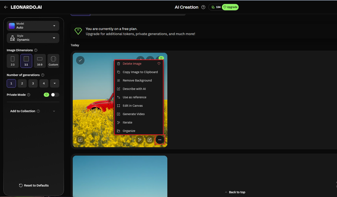
Task: Select the 1:1 image dimension
Action: pyautogui.click(x=26, y=61)
